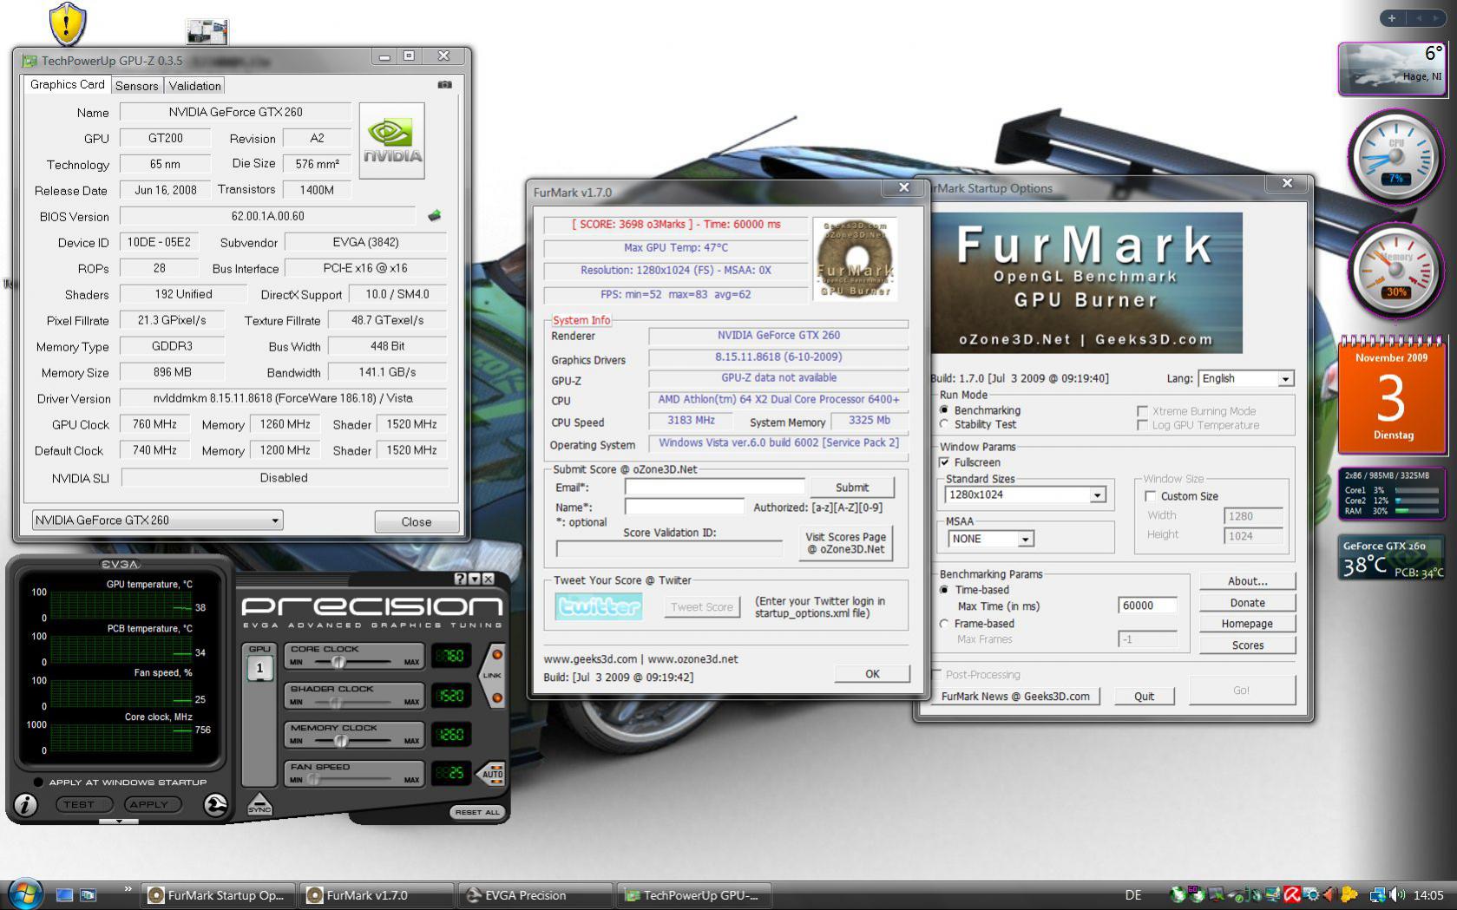Click the SYNC button in EVGA Precision
The height and width of the screenshot is (910, 1457).
(x=259, y=803)
